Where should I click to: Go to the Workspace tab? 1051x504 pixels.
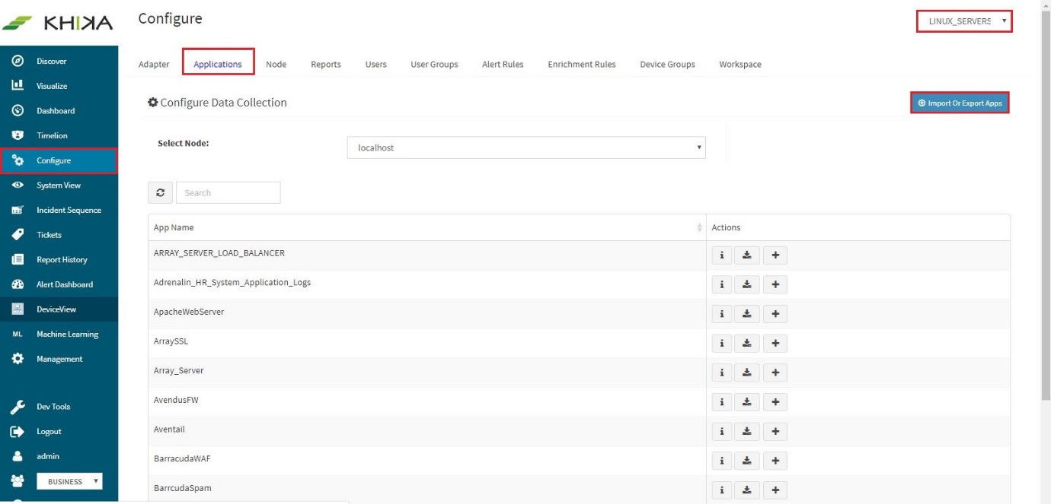click(x=740, y=65)
